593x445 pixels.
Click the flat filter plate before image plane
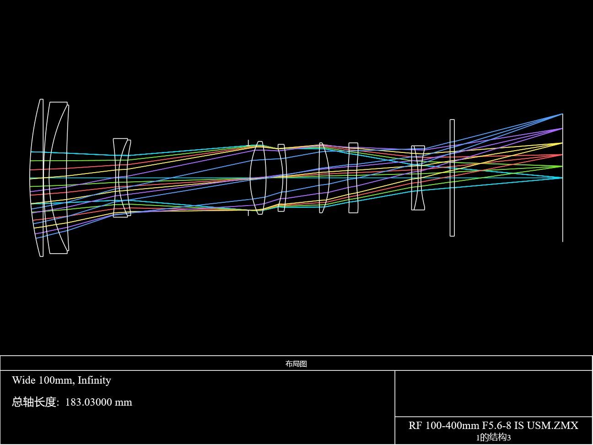452,178
